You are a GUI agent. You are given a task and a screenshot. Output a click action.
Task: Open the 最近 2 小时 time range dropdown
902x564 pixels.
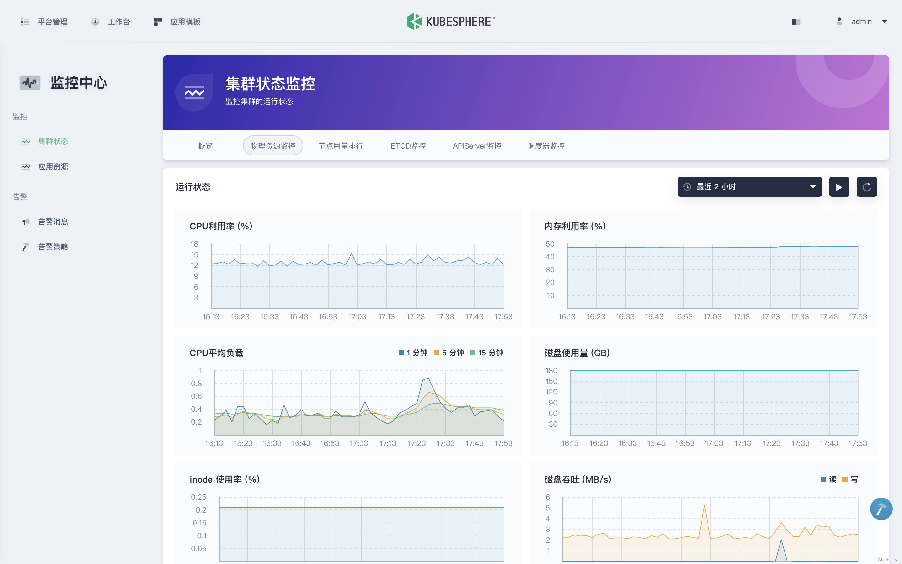(749, 187)
